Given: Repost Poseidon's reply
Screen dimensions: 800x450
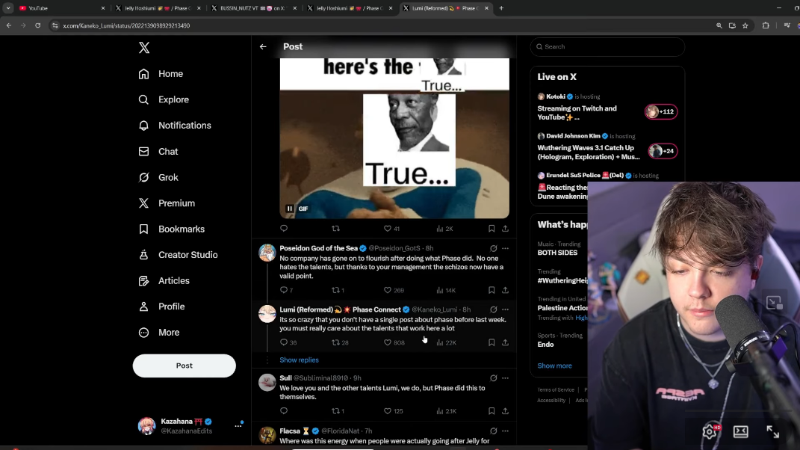Looking at the screenshot, I should 338,290.
